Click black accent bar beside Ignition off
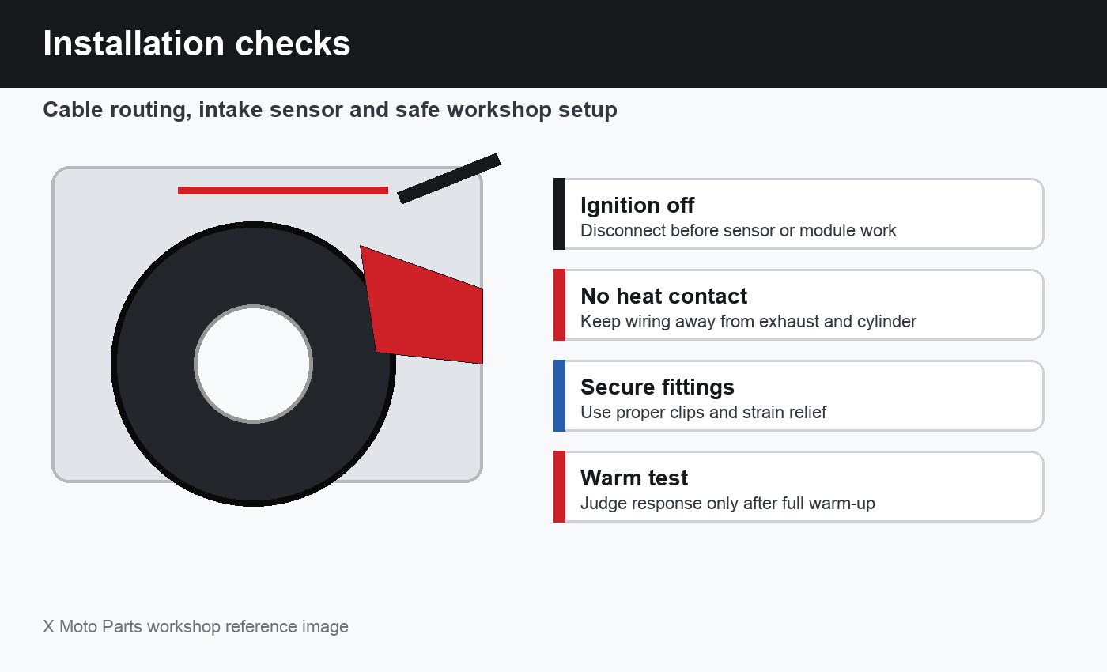 point(559,213)
